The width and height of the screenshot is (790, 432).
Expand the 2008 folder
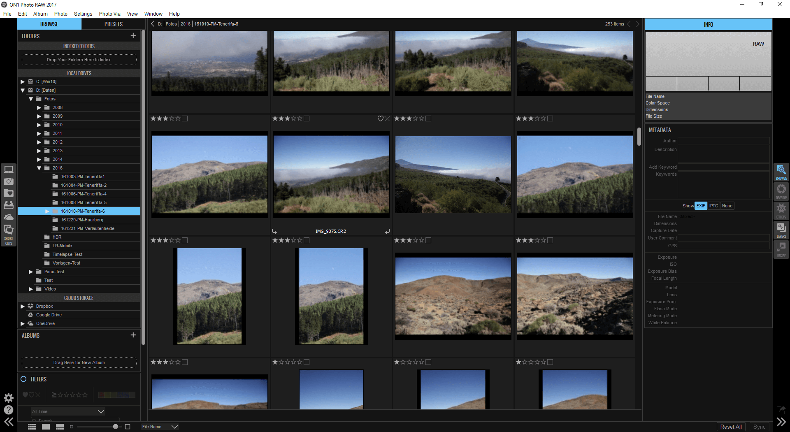[39, 107]
